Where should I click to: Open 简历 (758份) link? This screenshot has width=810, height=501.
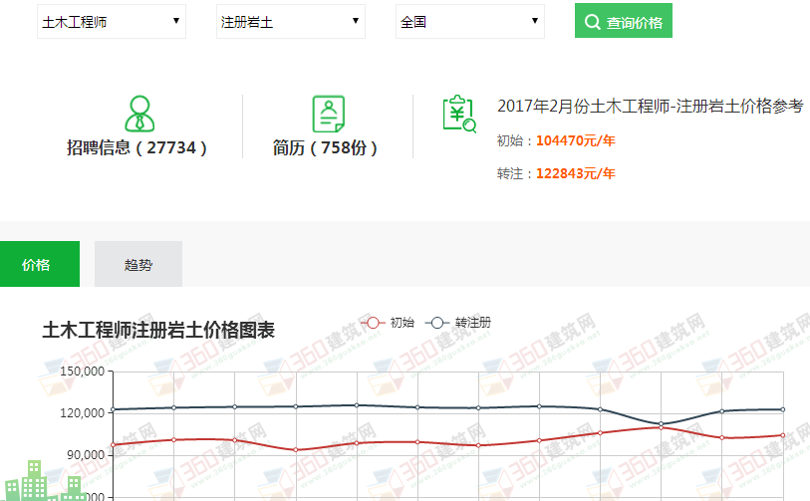[x=327, y=148]
